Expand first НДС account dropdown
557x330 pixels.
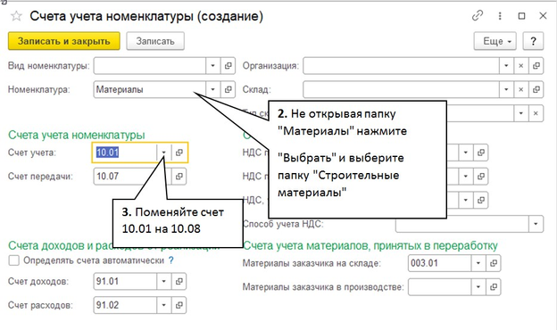(466, 153)
